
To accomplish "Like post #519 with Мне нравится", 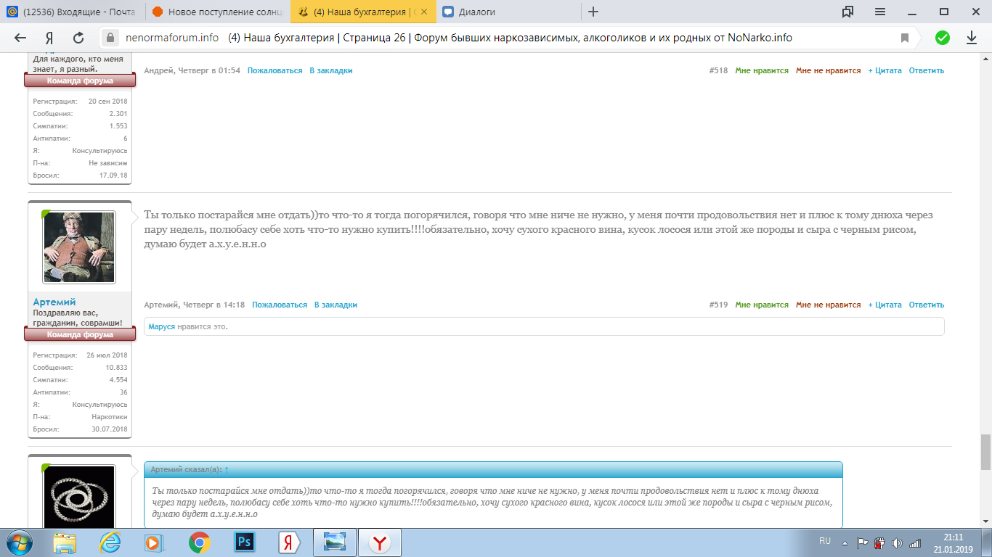I will coord(761,305).
